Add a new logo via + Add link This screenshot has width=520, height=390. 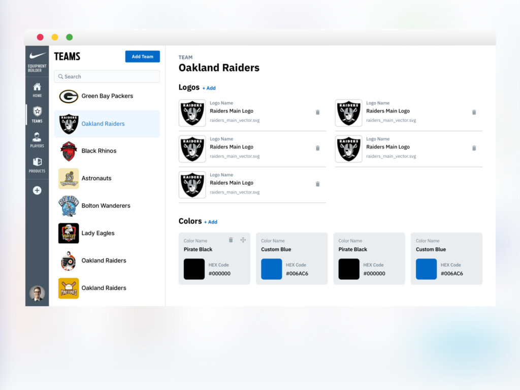[209, 88]
